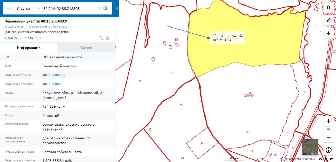Click the find-on-map icon beside star
The height and width of the screenshot is (162, 336).
101,38
